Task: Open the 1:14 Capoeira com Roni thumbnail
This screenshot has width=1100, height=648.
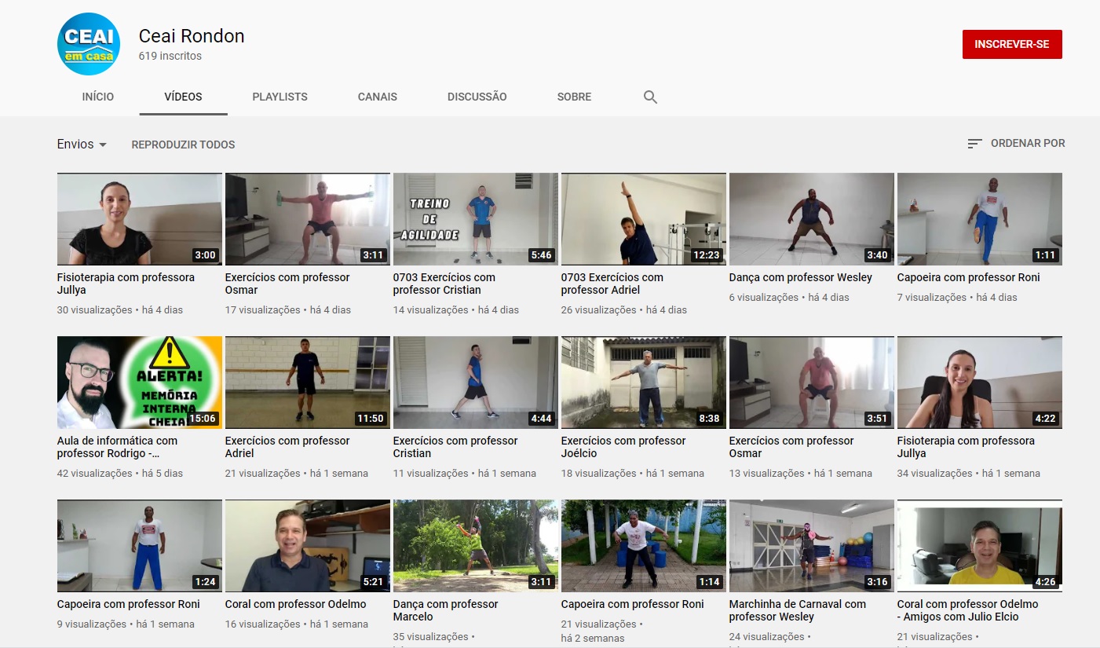Action: pyautogui.click(x=644, y=546)
